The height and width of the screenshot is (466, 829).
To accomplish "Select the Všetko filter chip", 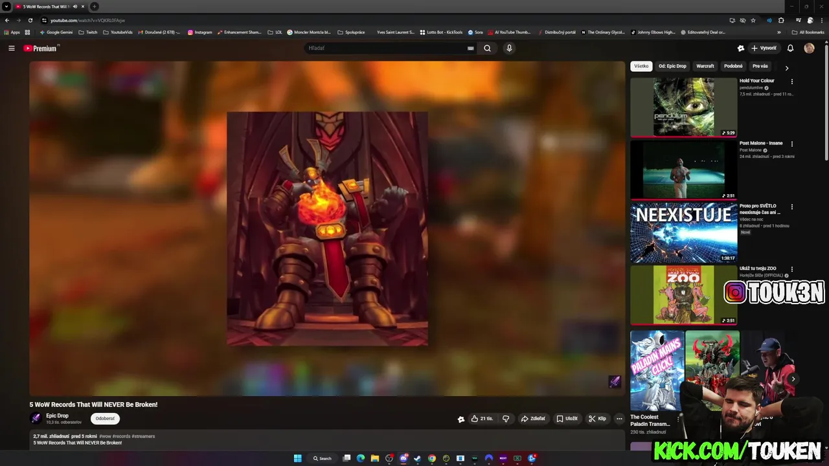I will coord(641,66).
